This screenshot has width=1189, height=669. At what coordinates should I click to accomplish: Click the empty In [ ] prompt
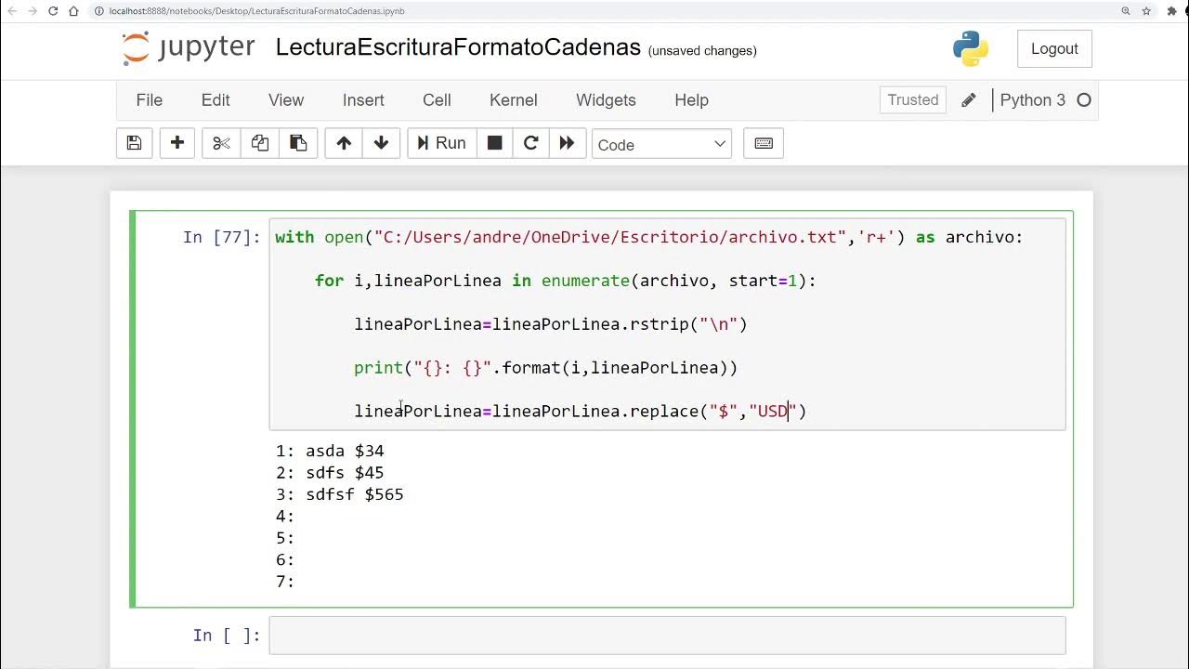[x=227, y=636]
